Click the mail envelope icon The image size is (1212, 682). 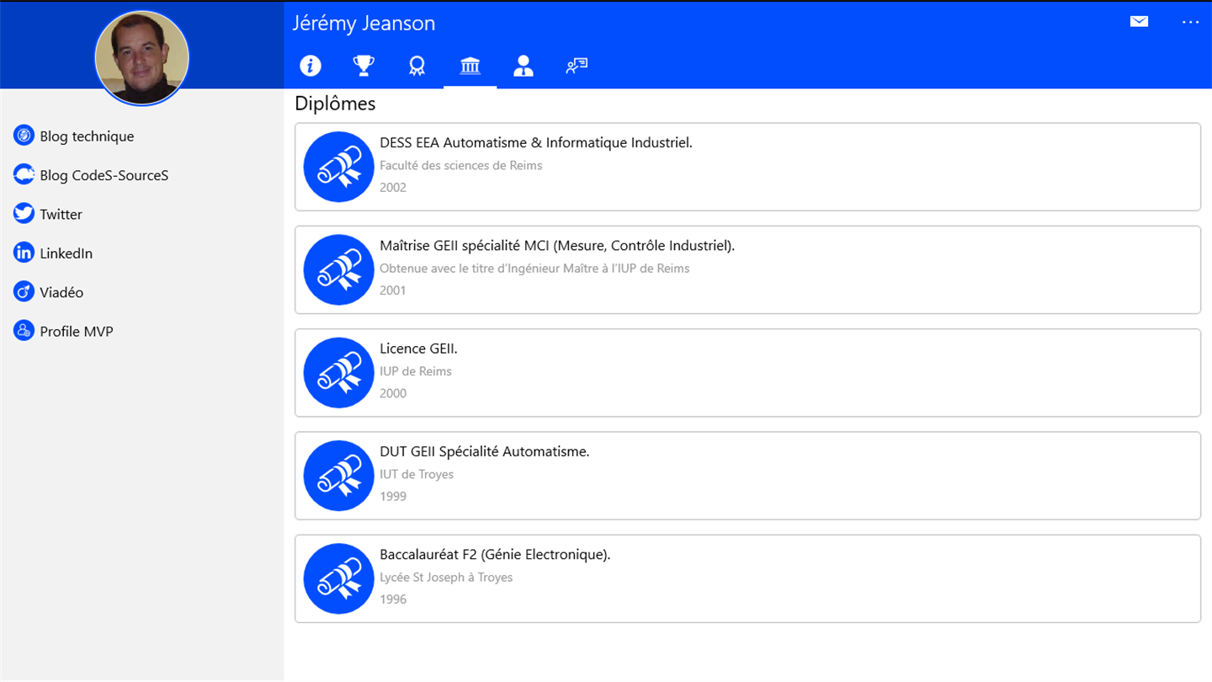pos(1139,21)
